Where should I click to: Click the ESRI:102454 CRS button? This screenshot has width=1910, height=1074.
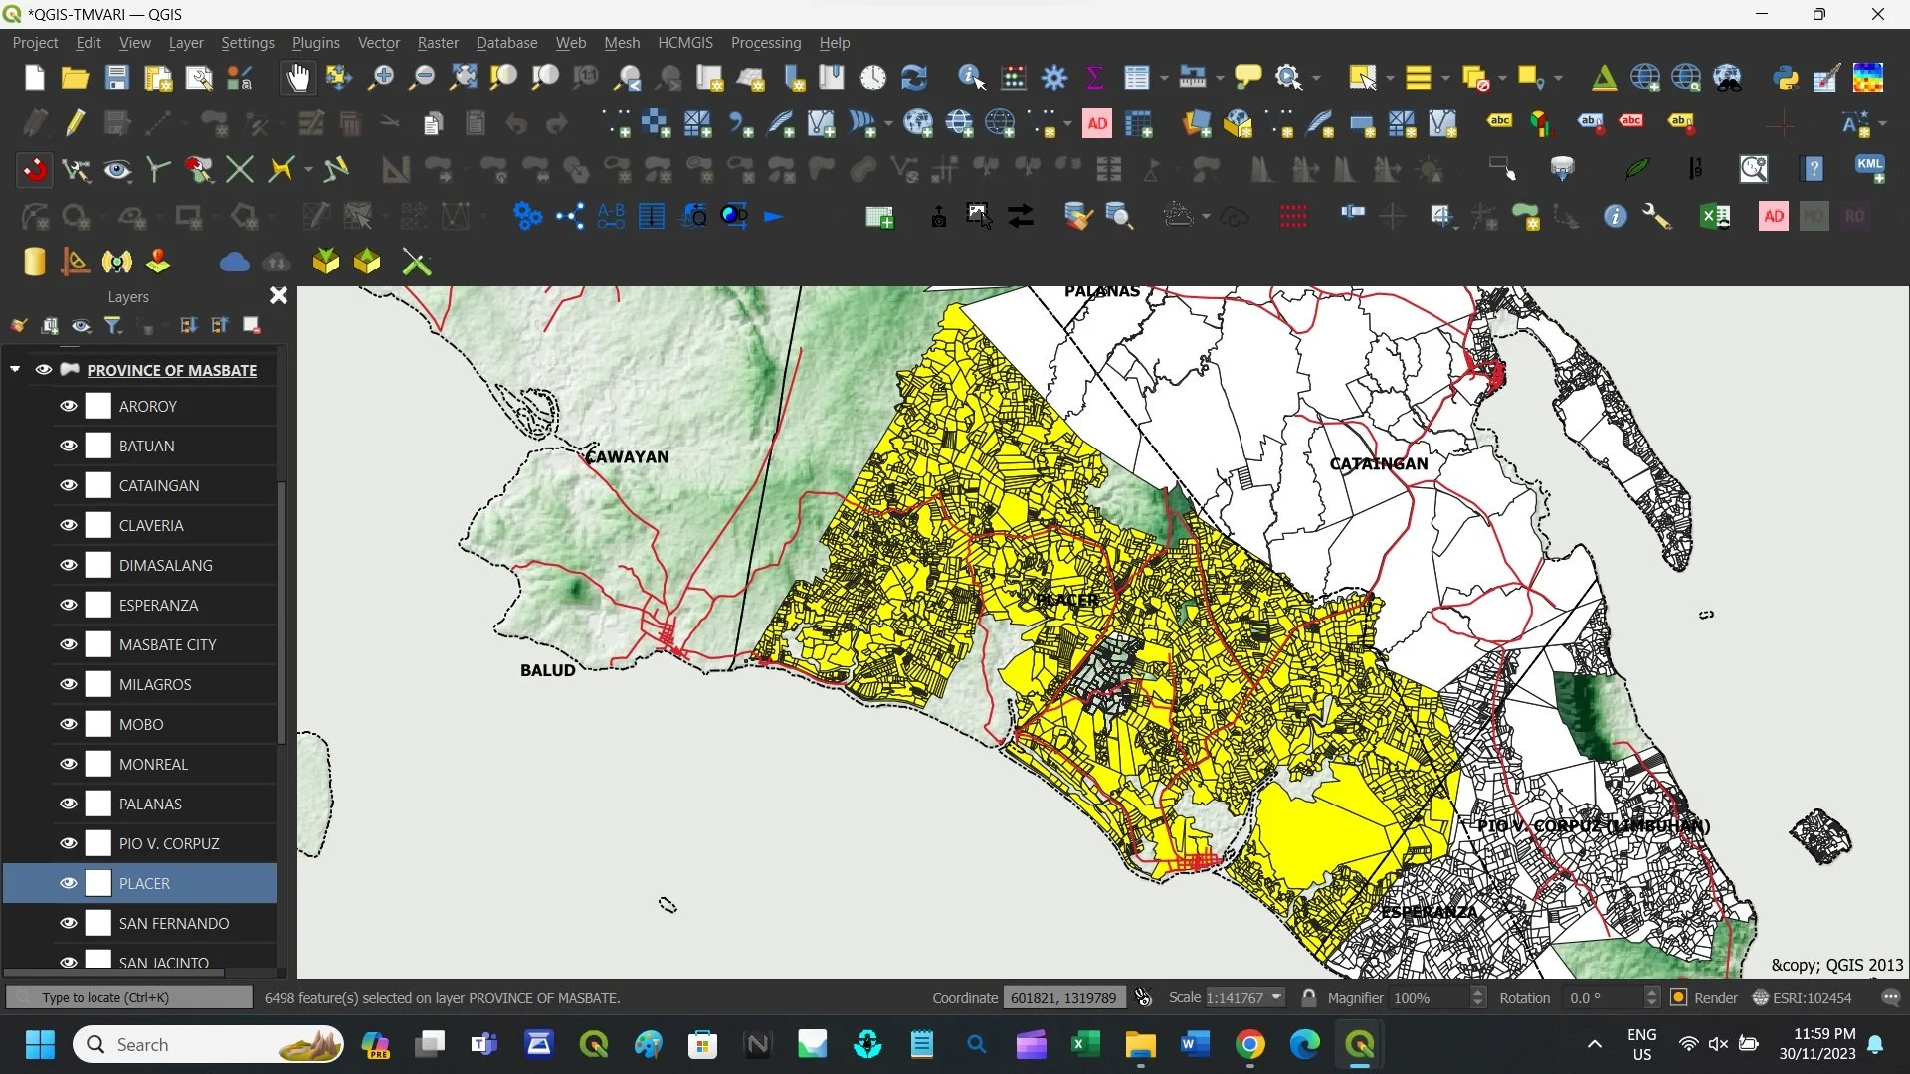pos(1803,997)
